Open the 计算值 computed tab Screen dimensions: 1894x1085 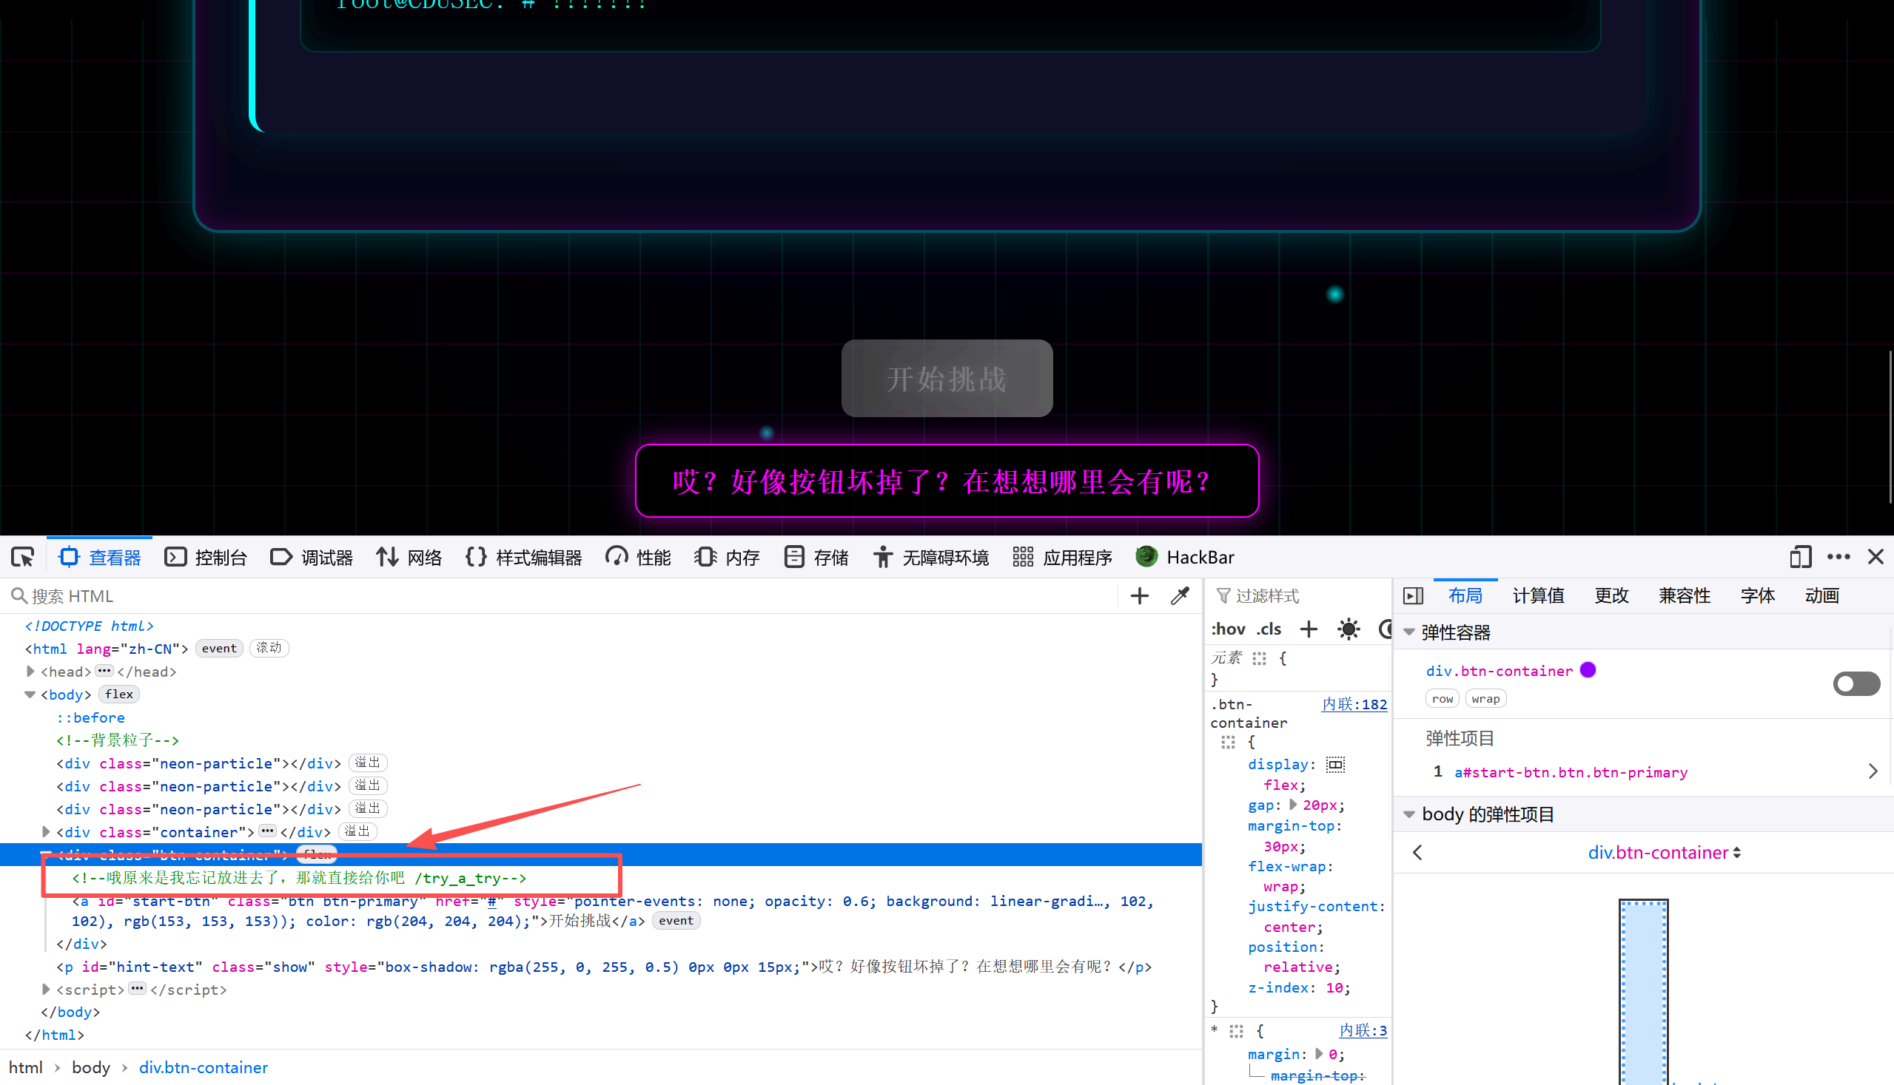(x=1538, y=596)
